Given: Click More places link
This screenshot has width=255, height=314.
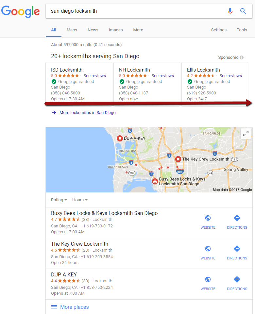Looking at the screenshot, I should [74, 307].
